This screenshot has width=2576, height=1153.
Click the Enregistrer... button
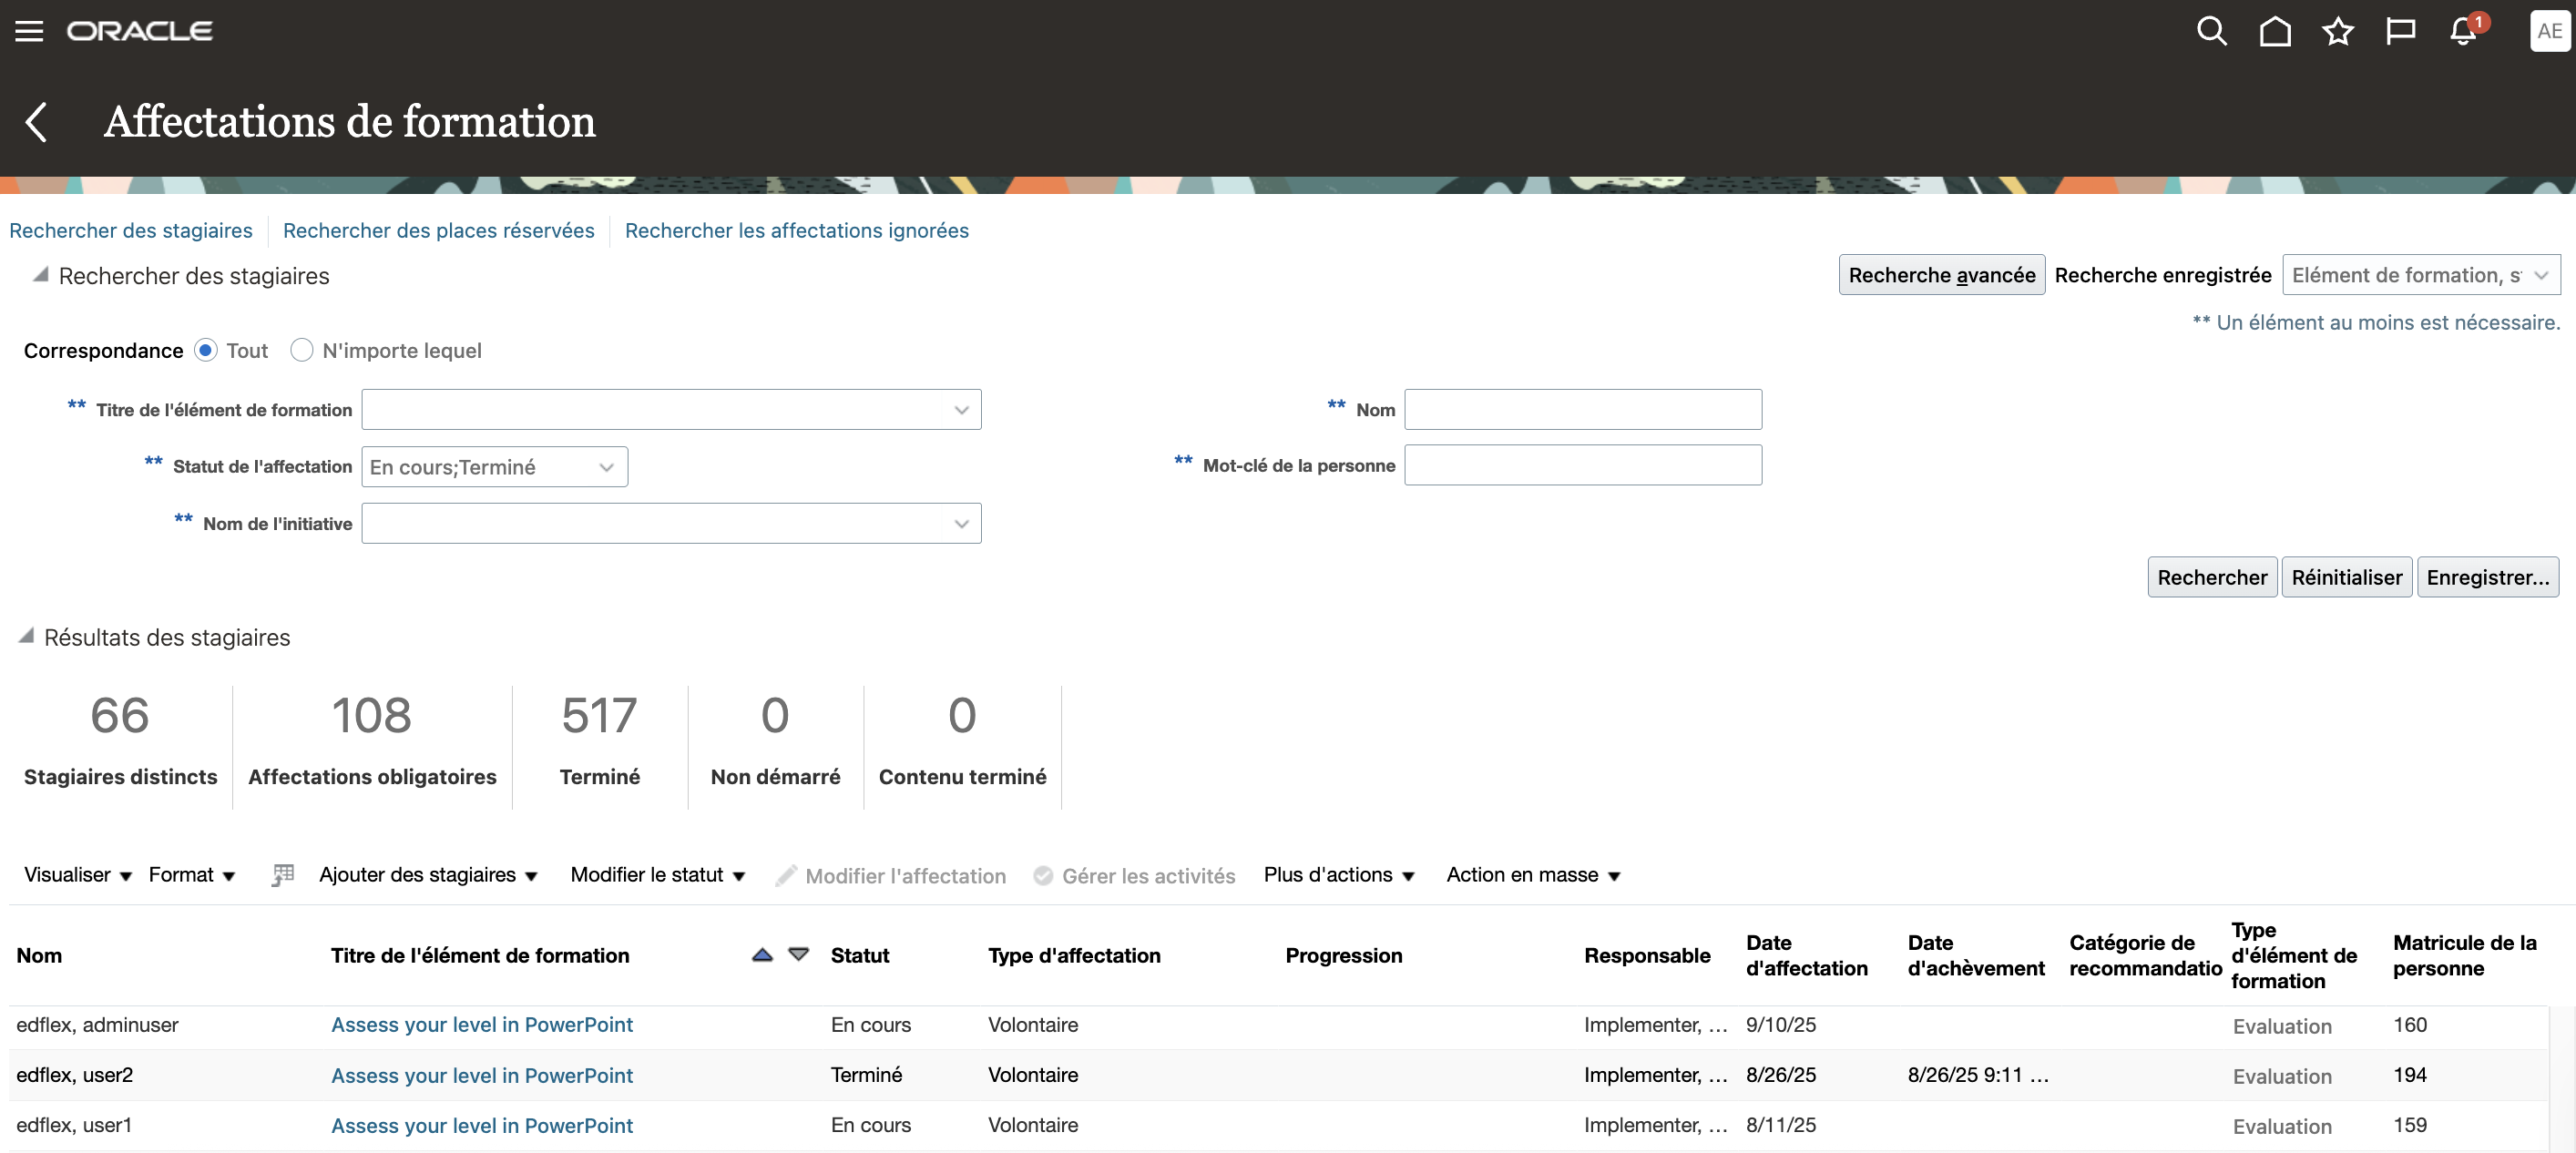pyautogui.click(x=2488, y=577)
